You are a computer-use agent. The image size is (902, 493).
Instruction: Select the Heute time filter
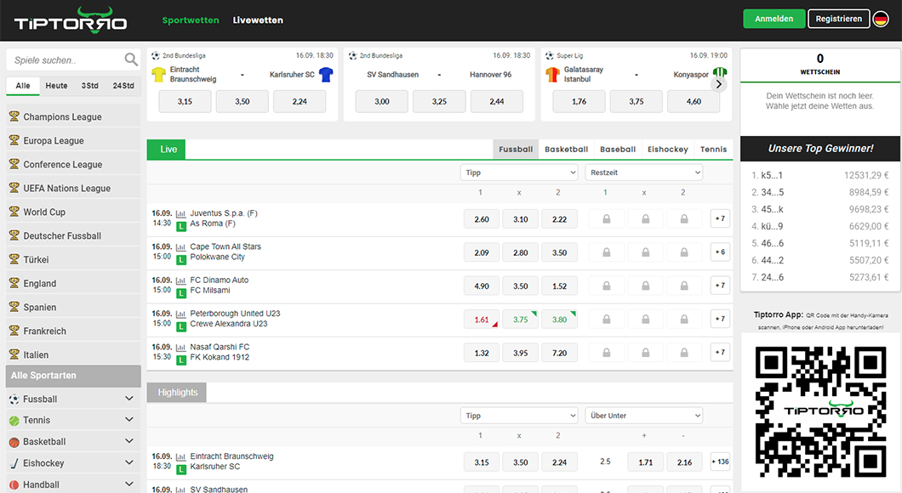click(56, 86)
